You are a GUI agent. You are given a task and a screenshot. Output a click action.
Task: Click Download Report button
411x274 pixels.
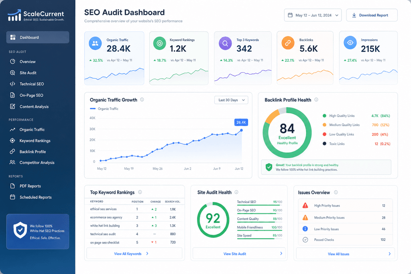click(x=372, y=15)
